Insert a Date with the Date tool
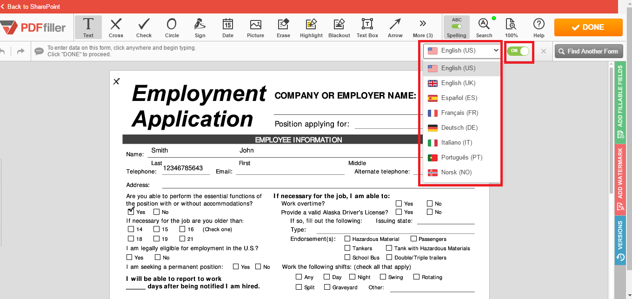The height and width of the screenshot is (299, 632). point(228,27)
